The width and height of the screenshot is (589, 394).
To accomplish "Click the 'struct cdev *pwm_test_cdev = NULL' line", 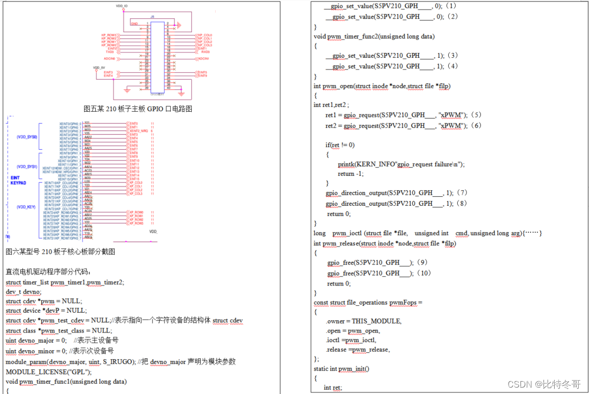I will (x=124, y=321).
